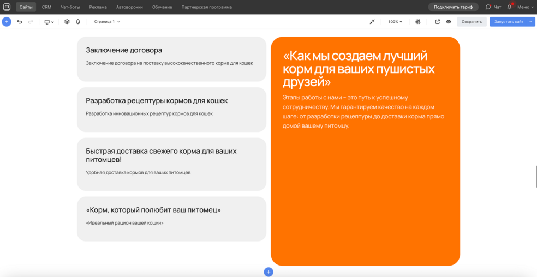Open Партнерская программа
This screenshot has width=537, height=277.
coord(206,7)
